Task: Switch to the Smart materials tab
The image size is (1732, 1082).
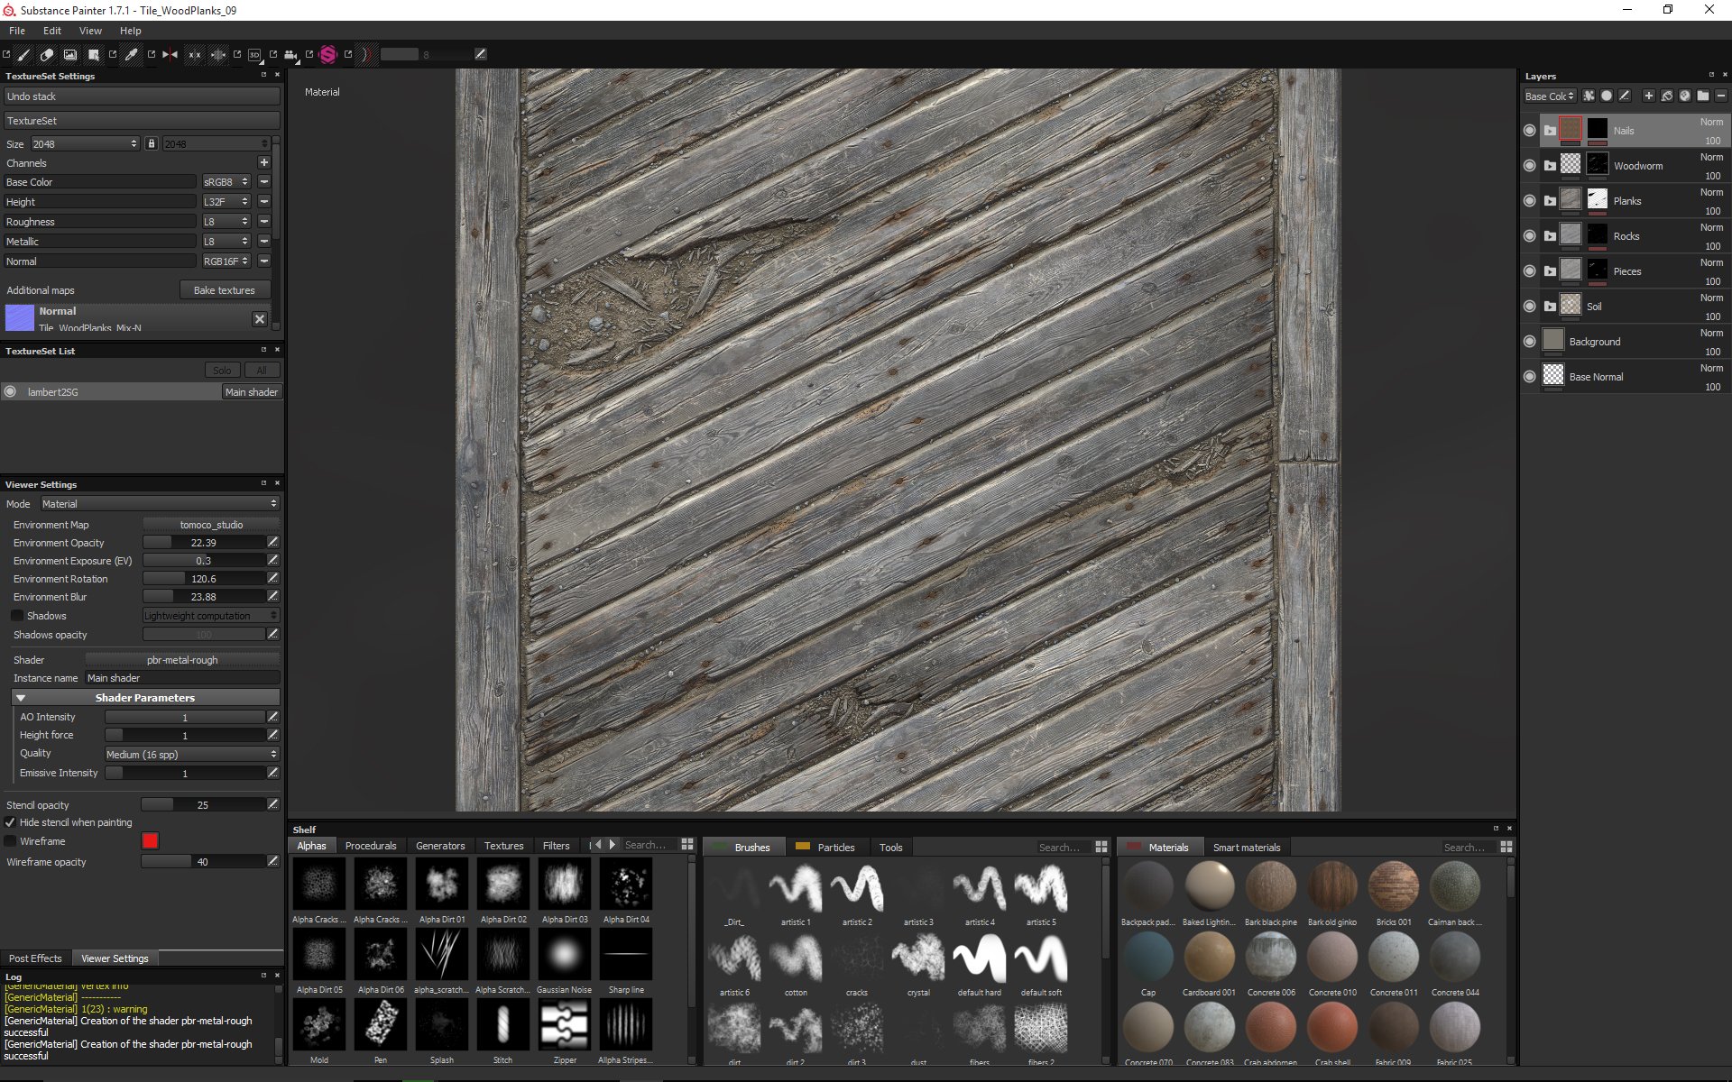Action: click(x=1246, y=848)
